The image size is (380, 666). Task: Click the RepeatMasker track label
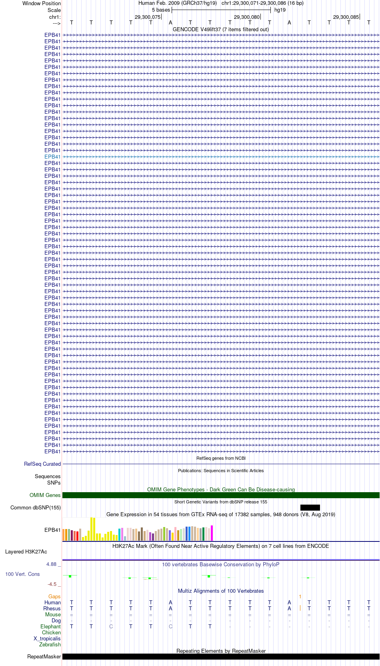tap(44, 656)
